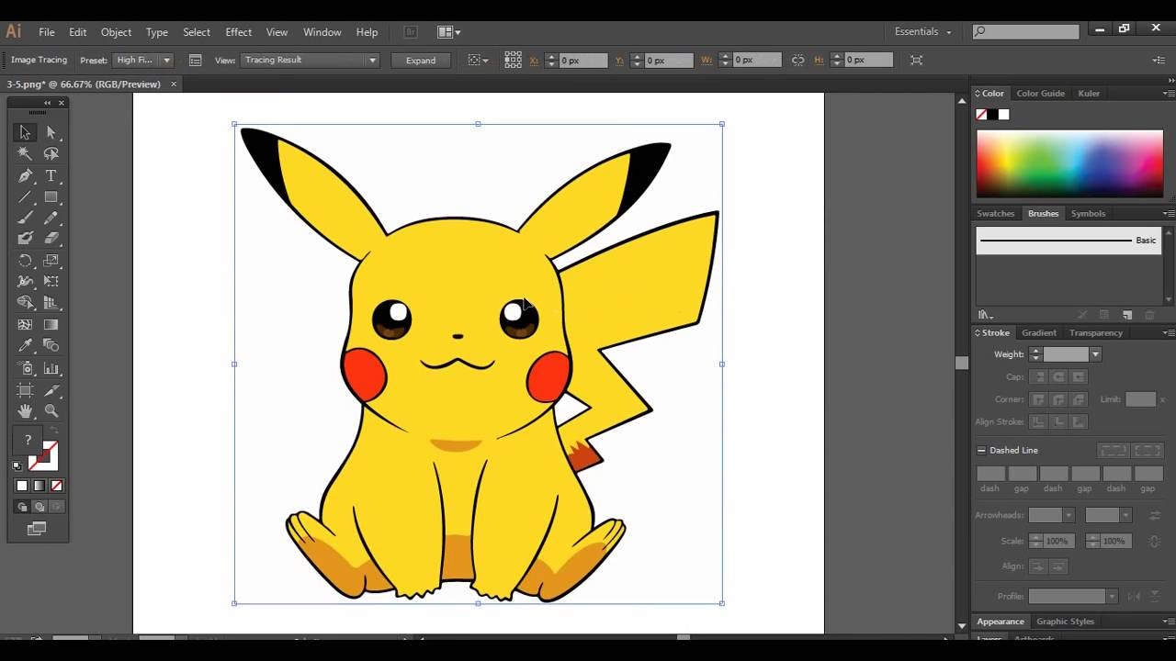
Task: Choose the Rectangle tool
Action: (51, 196)
